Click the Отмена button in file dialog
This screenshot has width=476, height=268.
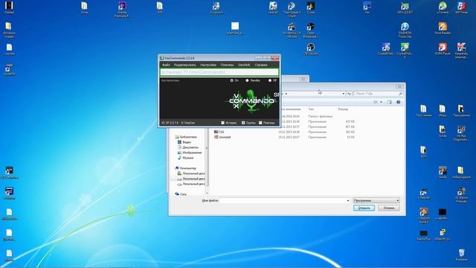tap(389, 208)
